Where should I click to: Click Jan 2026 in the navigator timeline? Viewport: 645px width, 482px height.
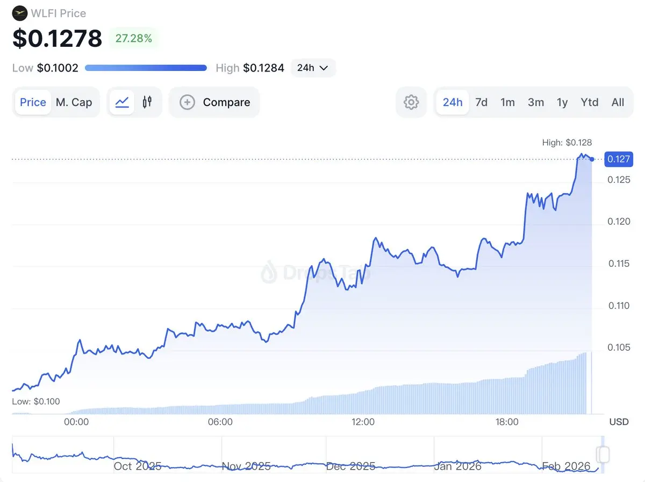click(x=457, y=466)
